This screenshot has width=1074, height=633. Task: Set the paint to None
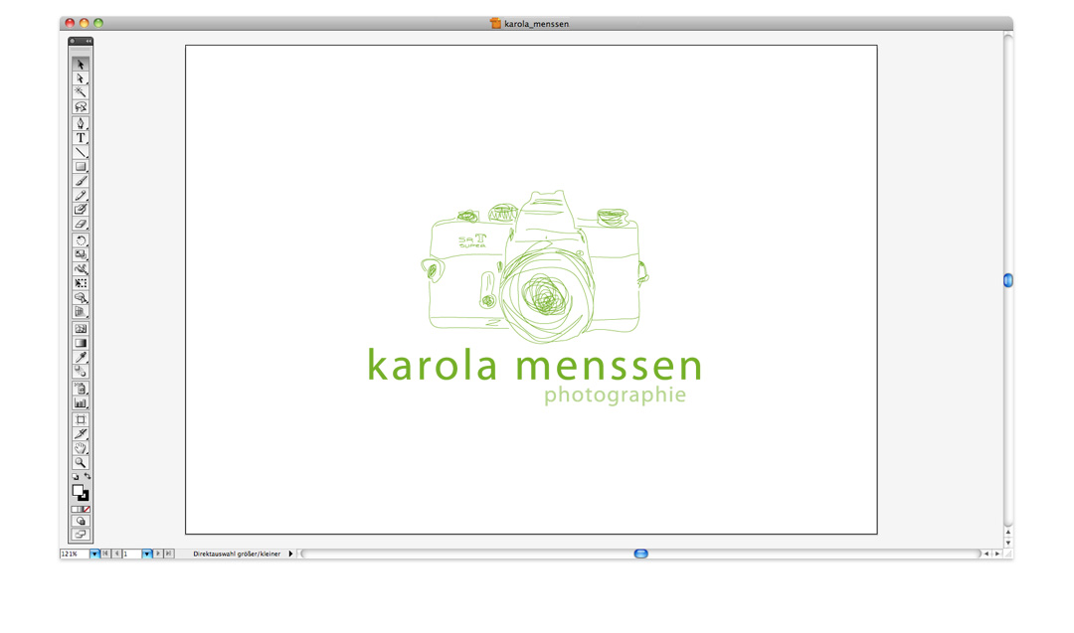[87, 509]
